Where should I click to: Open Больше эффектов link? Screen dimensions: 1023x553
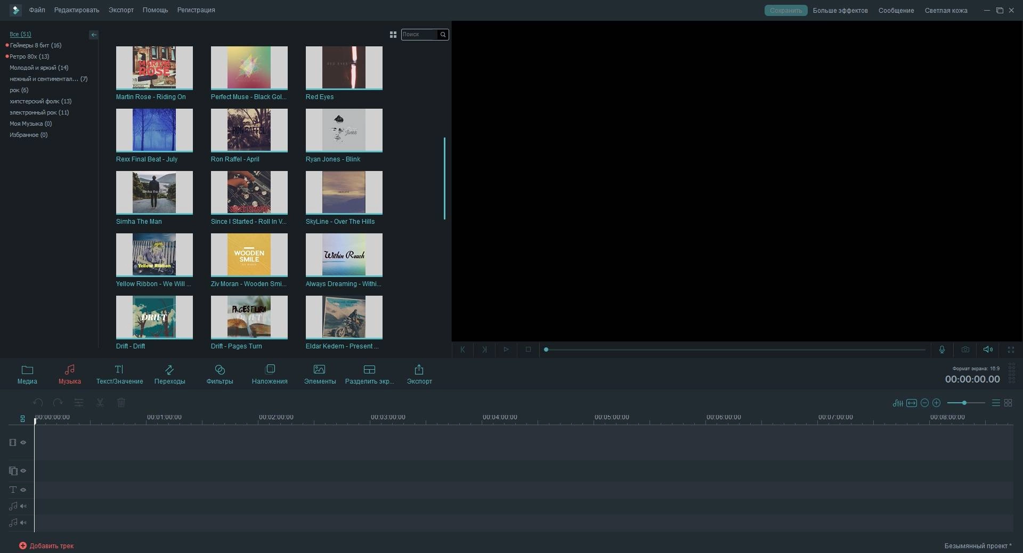point(840,11)
